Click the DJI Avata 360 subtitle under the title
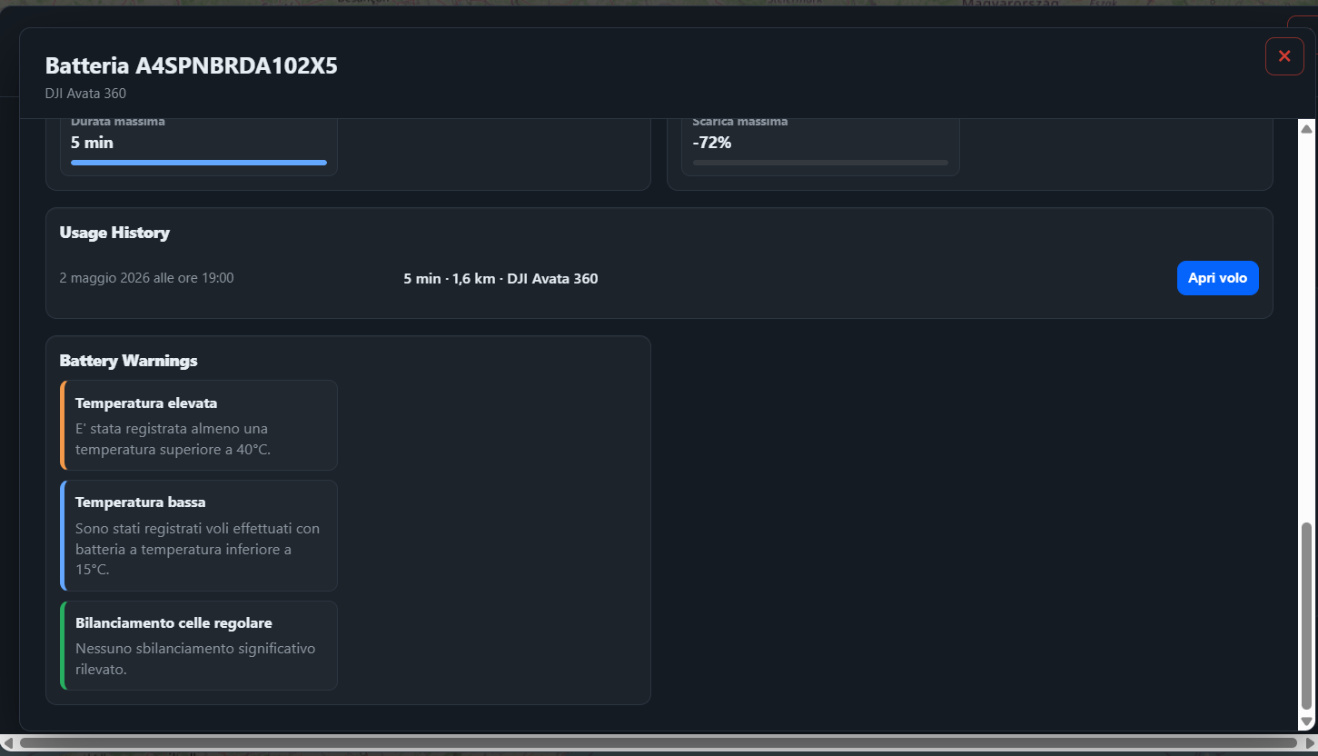The width and height of the screenshot is (1318, 756). tap(85, 94)
